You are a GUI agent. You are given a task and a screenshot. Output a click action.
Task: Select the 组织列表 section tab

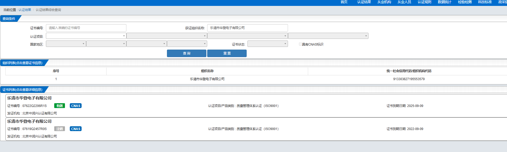pos(23,63)
